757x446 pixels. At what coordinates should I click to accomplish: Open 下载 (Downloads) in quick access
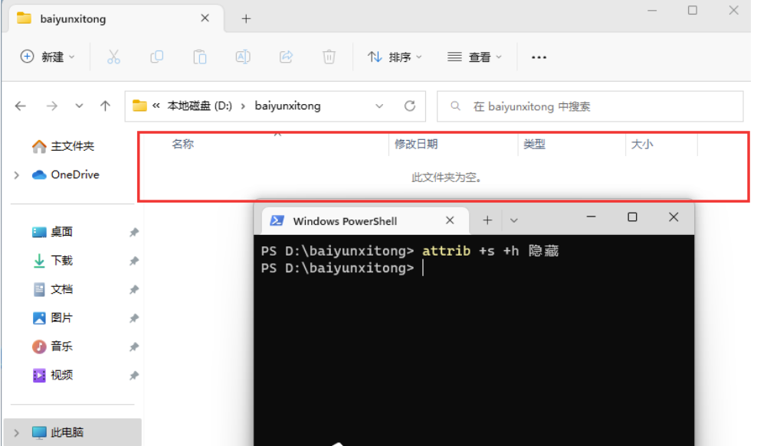point(52,260)
